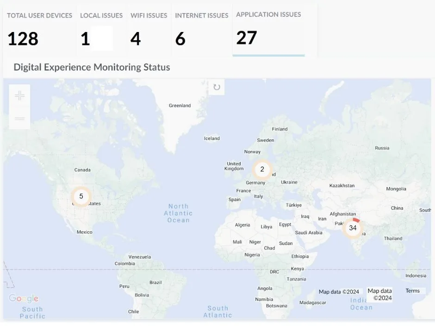The height and width of the screenshot is (328, 435).
Task: Click the Tanzania label on the map
Action: 296,279
